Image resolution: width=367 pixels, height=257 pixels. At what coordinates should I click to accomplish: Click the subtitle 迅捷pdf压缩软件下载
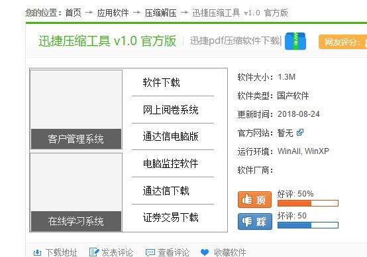coord(235,41)
